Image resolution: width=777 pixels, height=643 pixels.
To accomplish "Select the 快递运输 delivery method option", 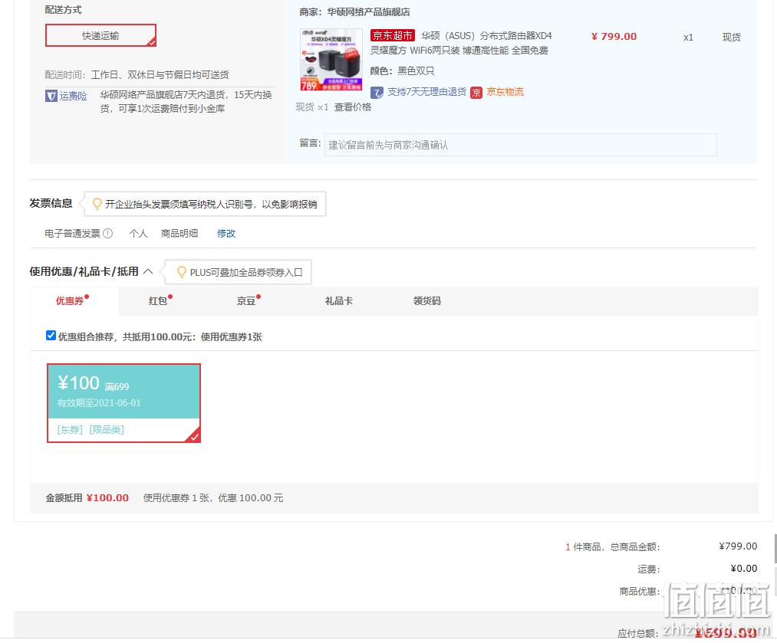I will [100, 36].
